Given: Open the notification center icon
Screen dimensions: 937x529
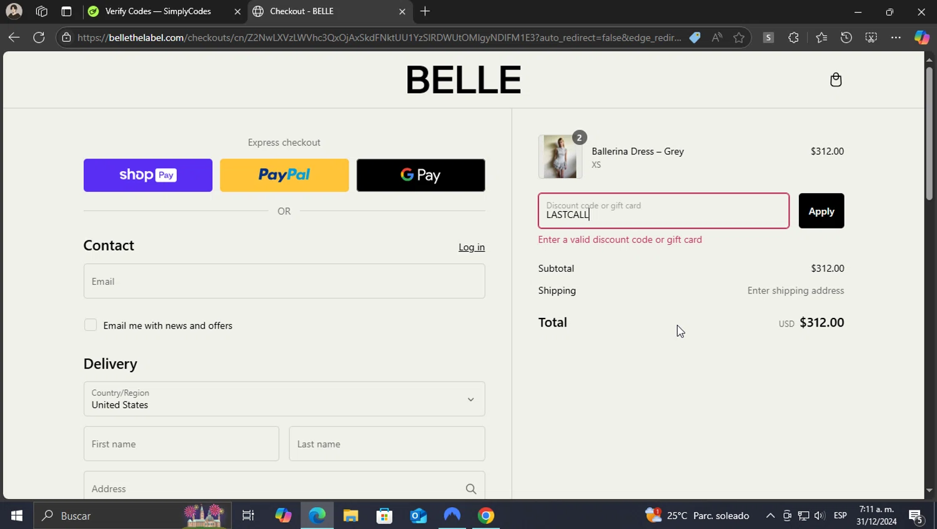Looking at the screenshot, I should (916, 516).
